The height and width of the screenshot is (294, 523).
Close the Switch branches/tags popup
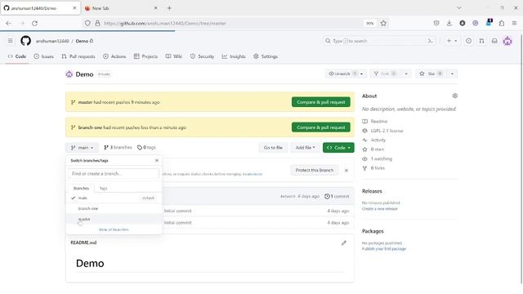click(x=157, y=161)
